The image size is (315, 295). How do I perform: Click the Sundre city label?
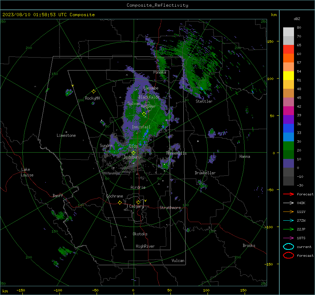[106, 146]
